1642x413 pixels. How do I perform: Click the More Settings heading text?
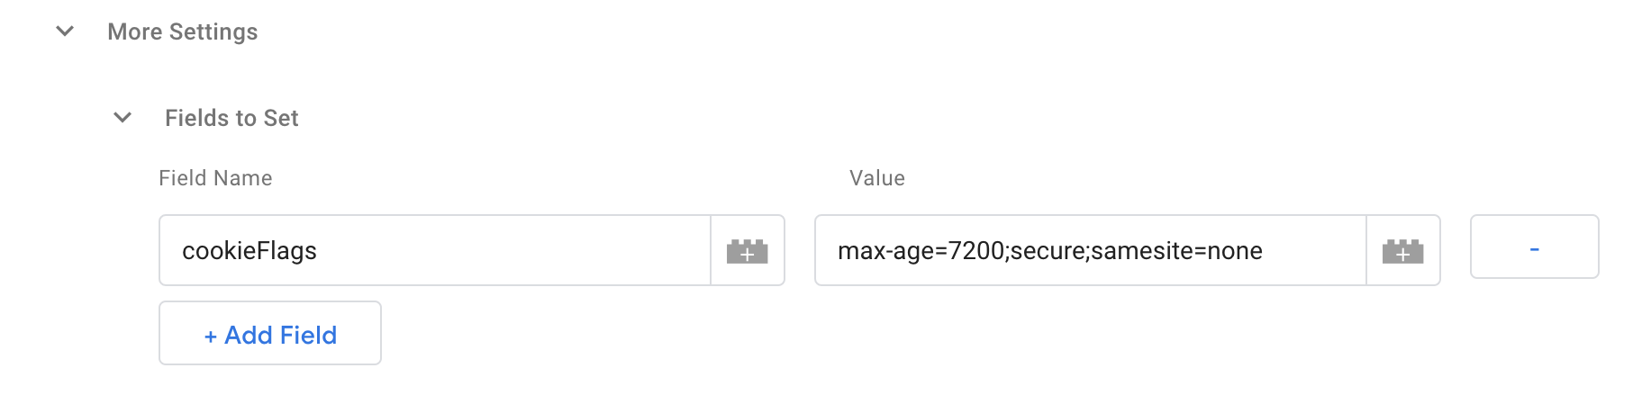pos(183,31)
